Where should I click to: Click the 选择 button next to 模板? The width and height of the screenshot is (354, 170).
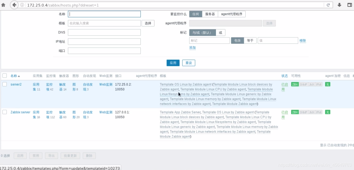tap(148, 23)
